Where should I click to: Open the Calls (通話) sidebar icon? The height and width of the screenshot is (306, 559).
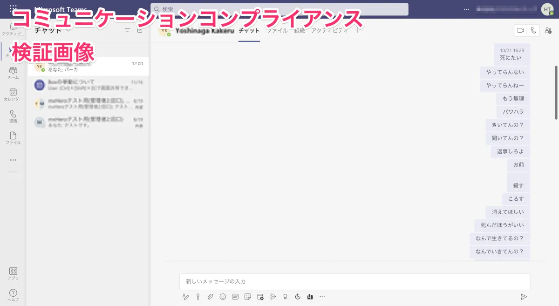(13, 116)
